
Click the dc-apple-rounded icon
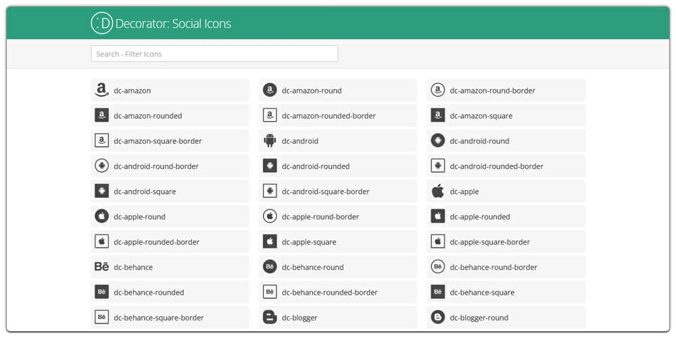click(437, 216)
